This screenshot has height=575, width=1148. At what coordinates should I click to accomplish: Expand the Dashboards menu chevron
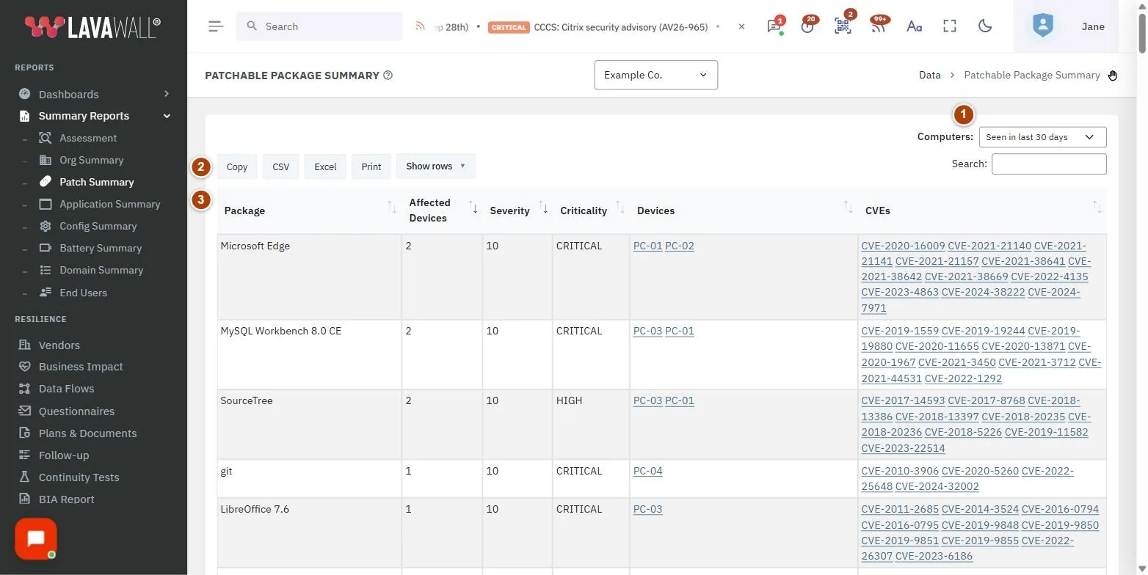coord(167,94)
